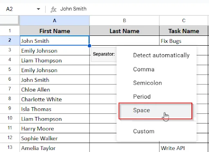The width and height of the screenshot is (209, 152).
Task: Click the Separator label dropdown
Action: 104,54
